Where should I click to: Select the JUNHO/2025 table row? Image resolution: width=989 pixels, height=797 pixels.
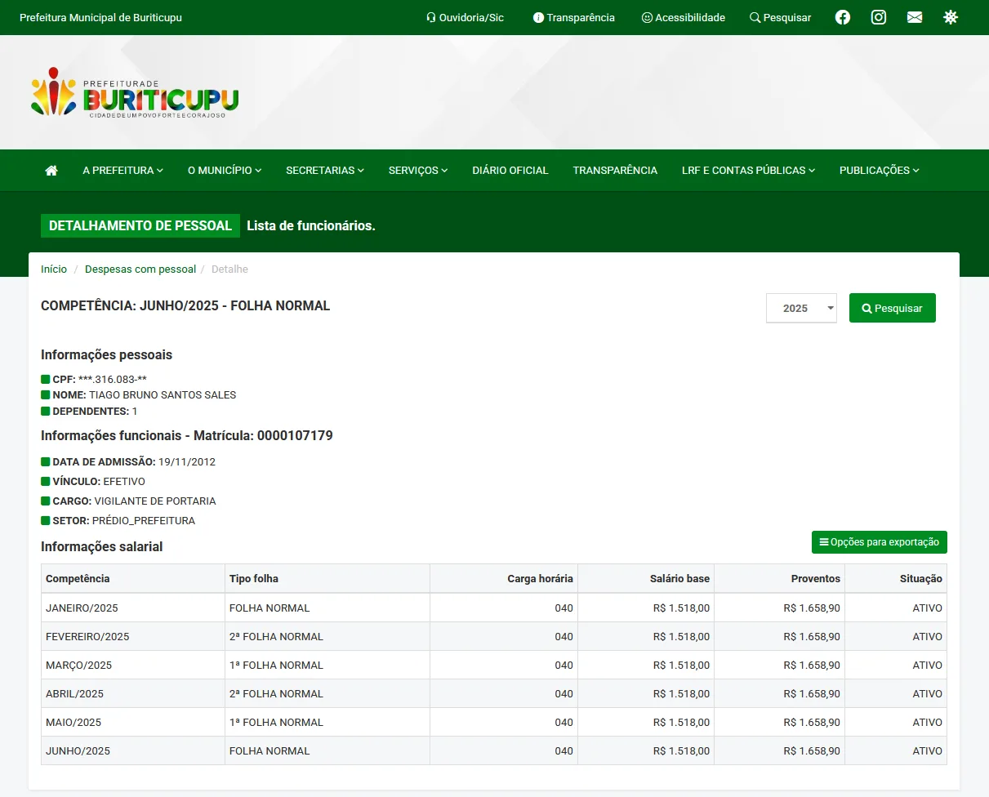[493, 750]
